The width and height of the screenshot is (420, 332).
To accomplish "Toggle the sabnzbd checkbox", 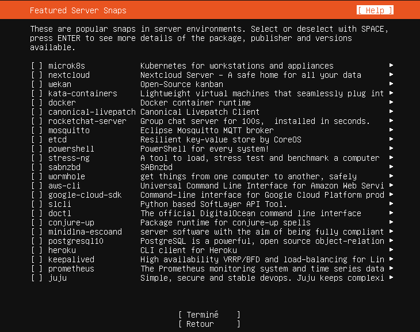I will tap(37, 167).
